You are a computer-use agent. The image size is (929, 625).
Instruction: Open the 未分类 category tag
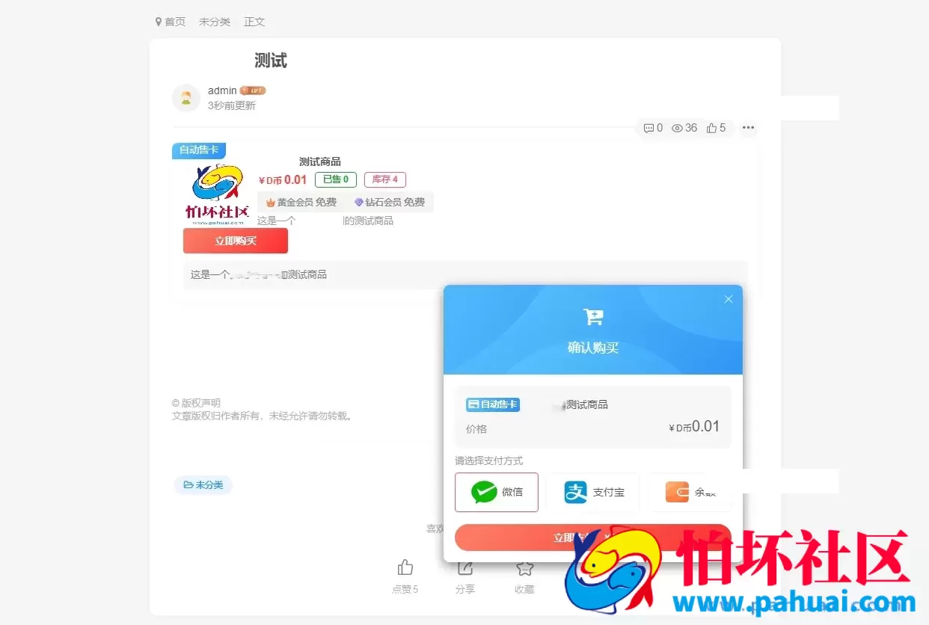click(x=203, y=485)
